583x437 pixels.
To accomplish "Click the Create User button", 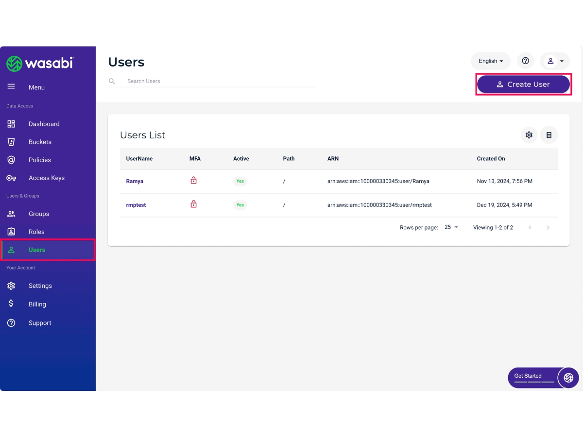I will pos(523,84).
